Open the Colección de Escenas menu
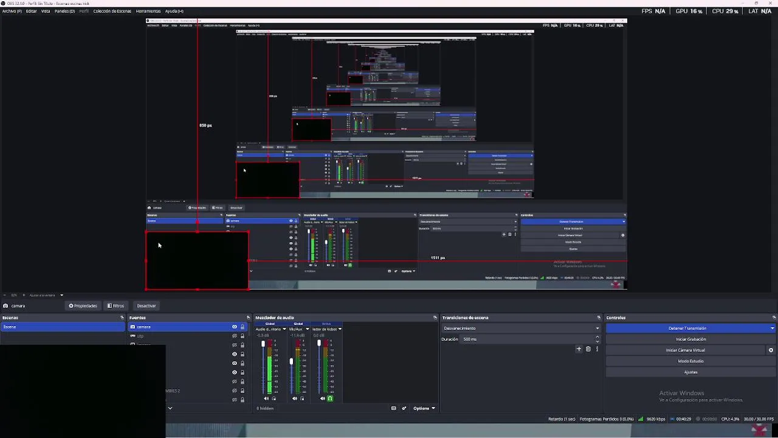 112,11
